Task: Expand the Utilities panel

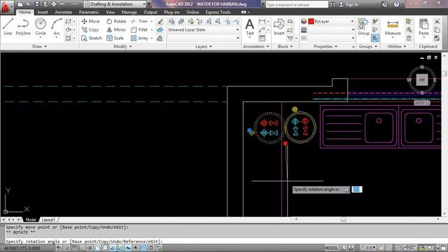Action: coord(397,46)
